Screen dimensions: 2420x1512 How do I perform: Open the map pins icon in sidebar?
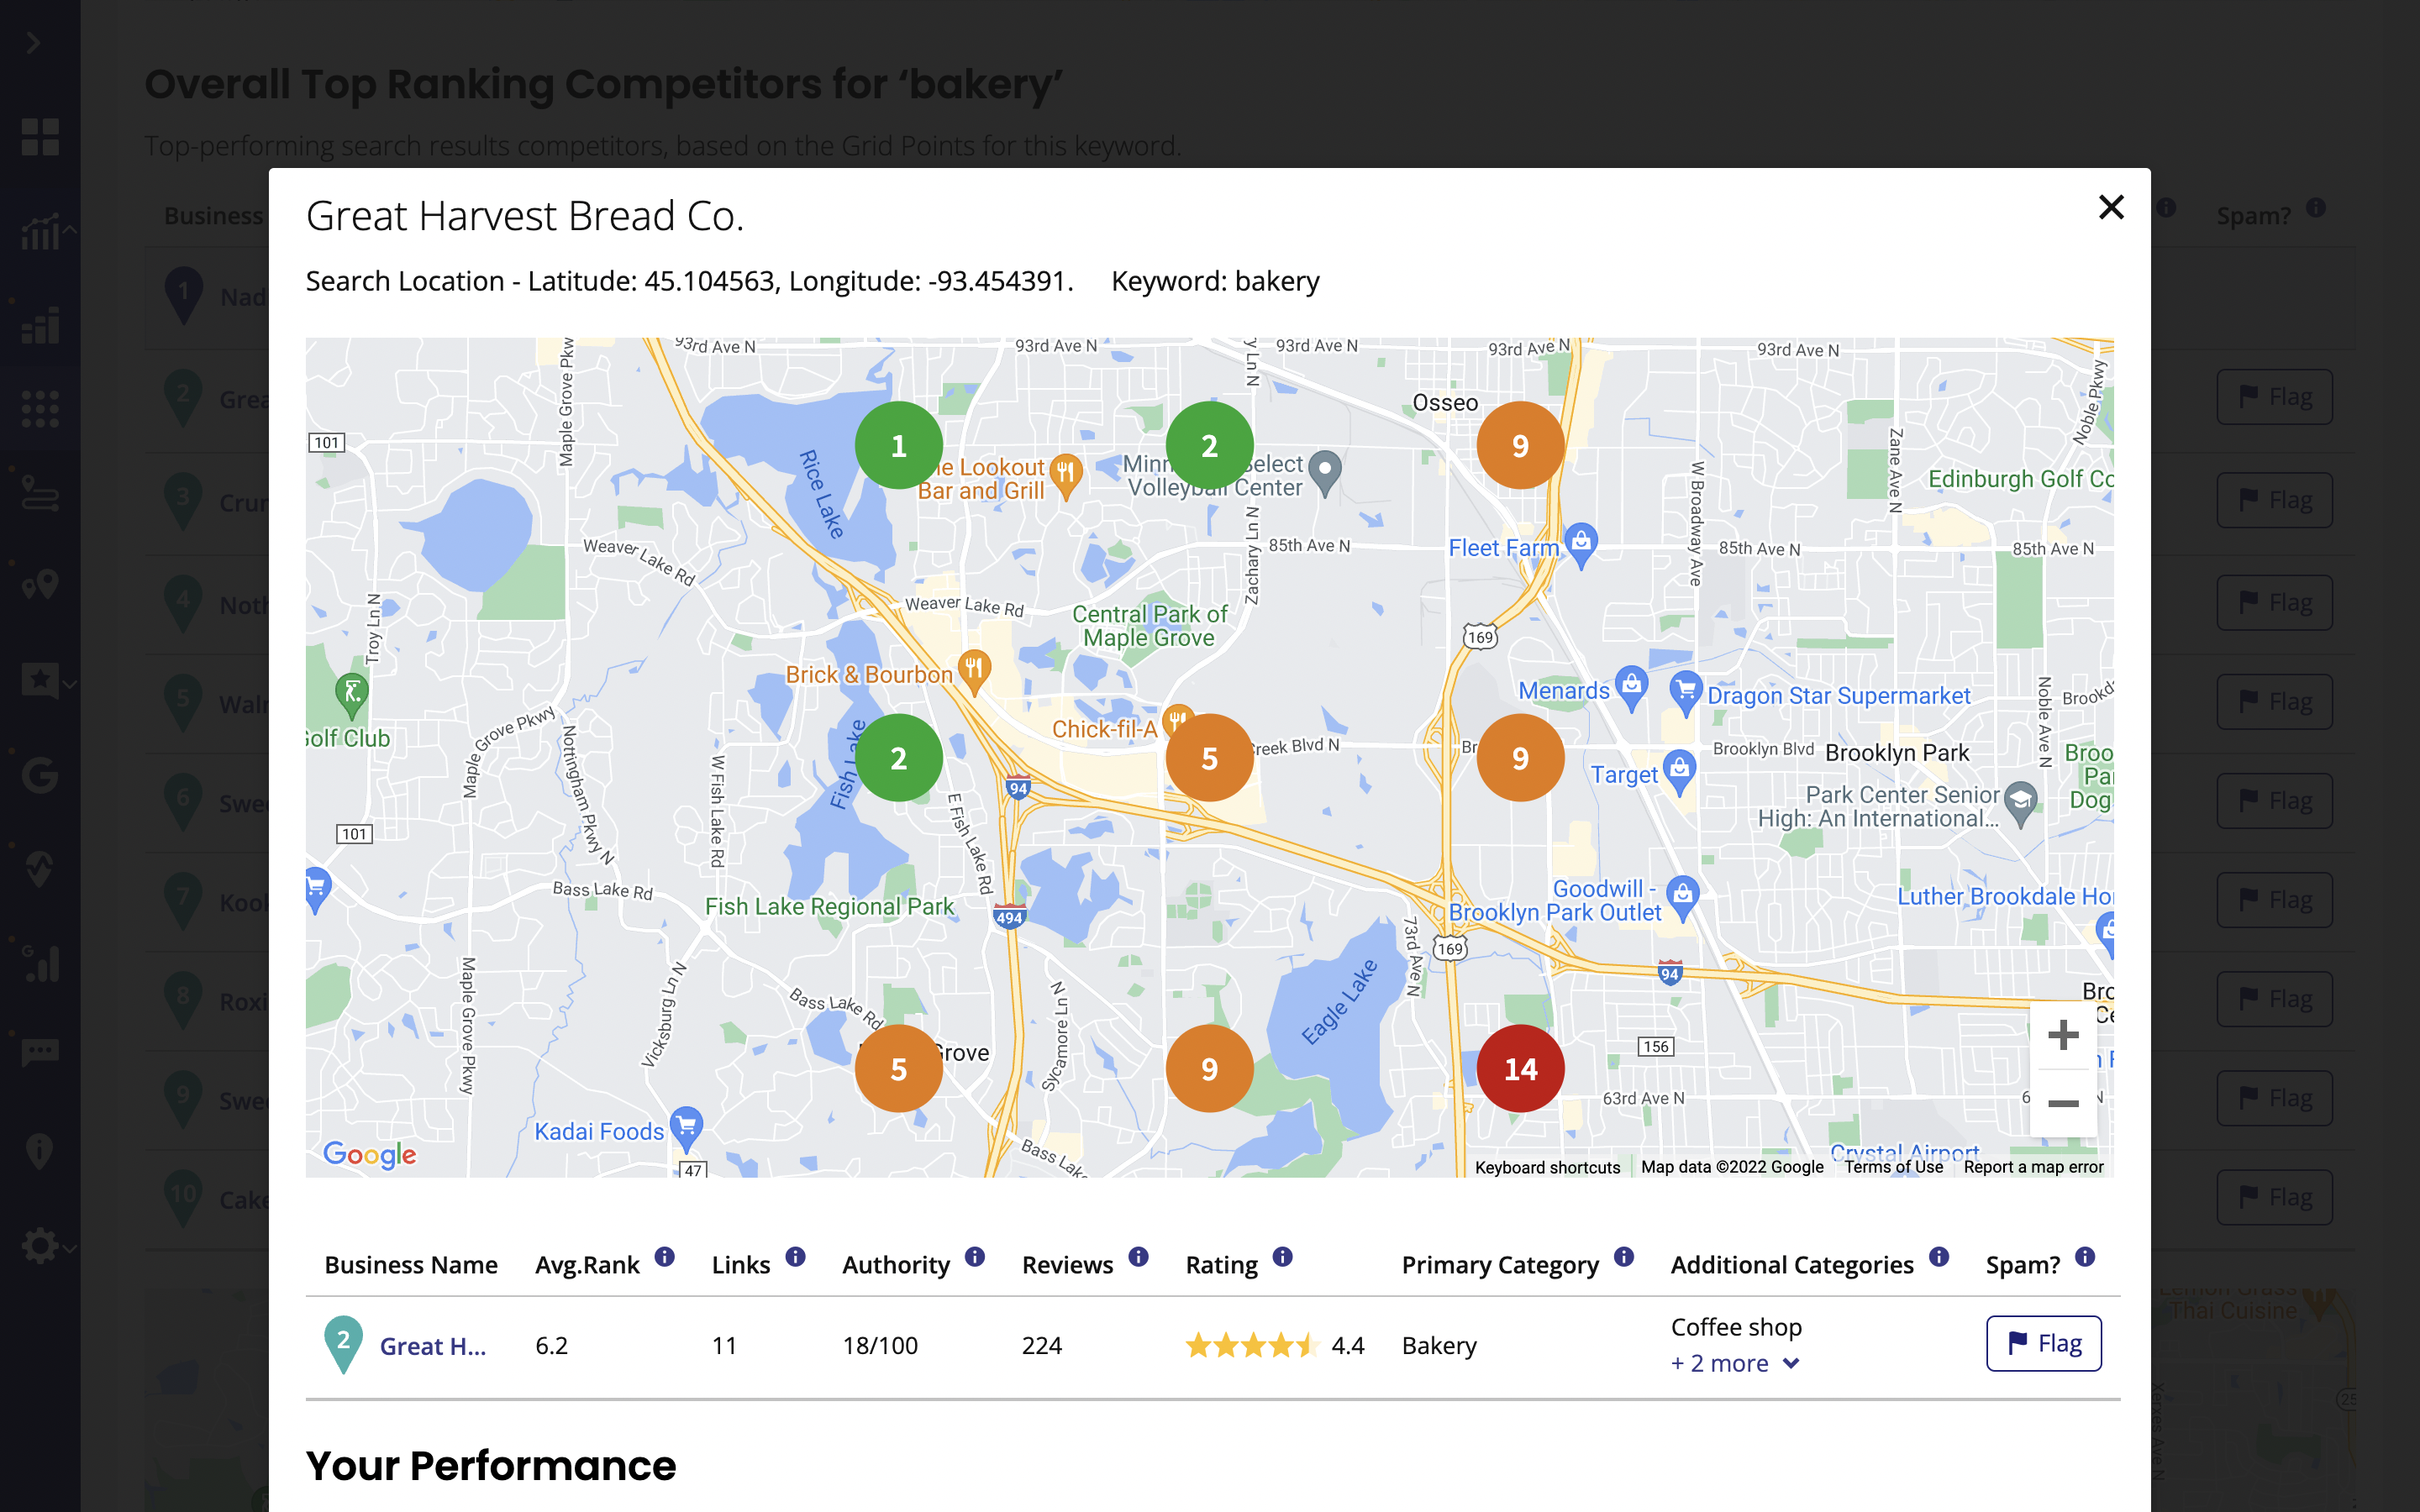40,585
